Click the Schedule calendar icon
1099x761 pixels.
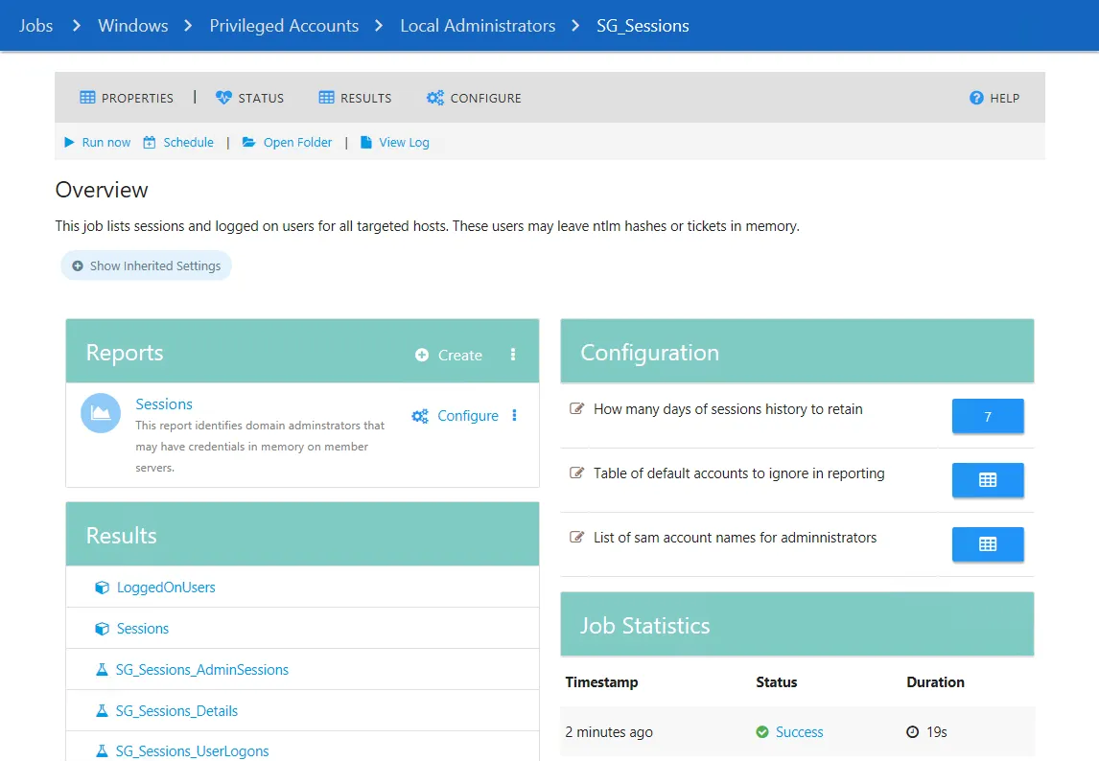tap(150, 142)
